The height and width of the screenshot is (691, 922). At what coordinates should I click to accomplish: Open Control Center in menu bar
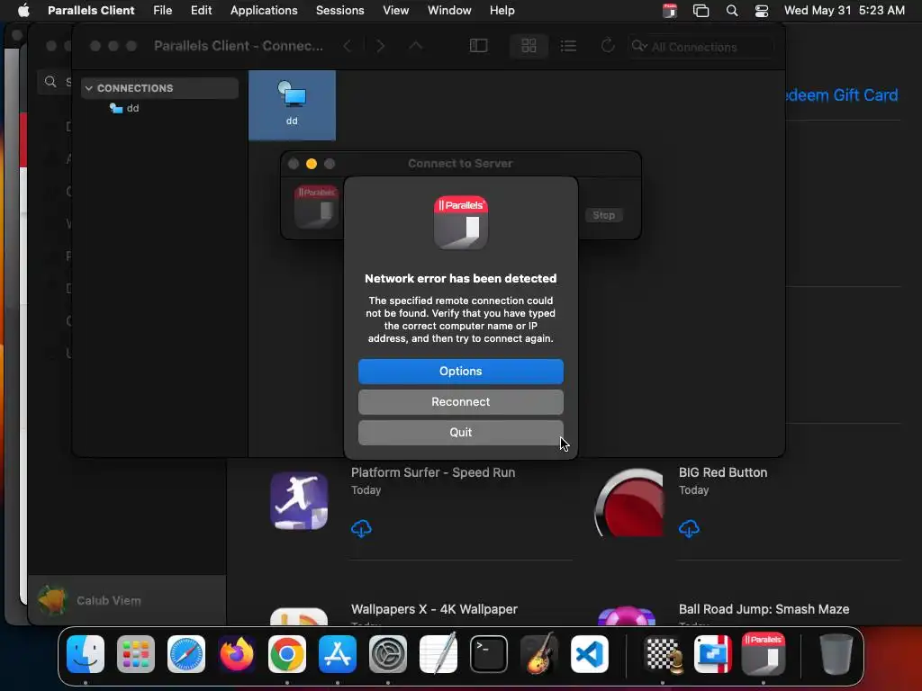pyautogui.click(x=762, y=11)
